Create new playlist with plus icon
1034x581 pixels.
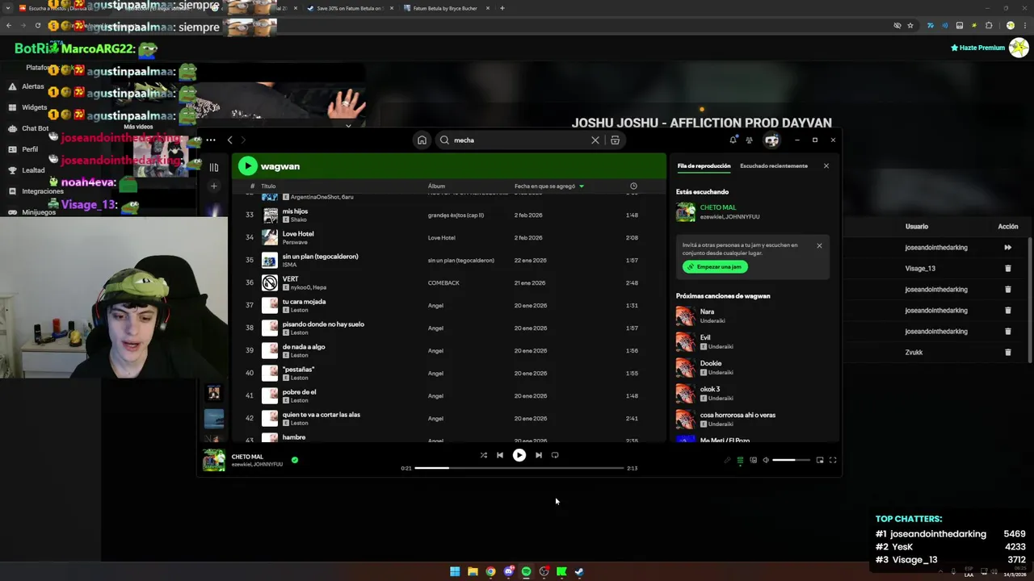coord(214,186)
